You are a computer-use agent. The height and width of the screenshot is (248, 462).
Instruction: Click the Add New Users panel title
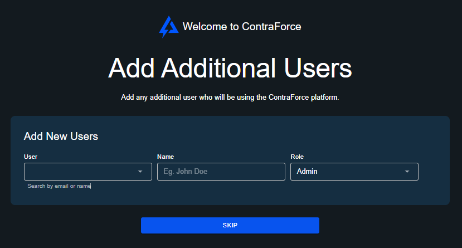61,137
